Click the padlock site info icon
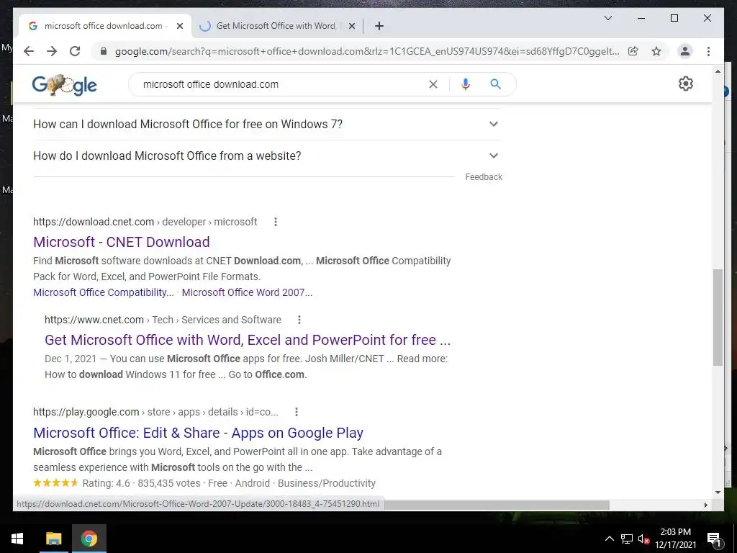This screenshot has width=737, height=553. 104,51
